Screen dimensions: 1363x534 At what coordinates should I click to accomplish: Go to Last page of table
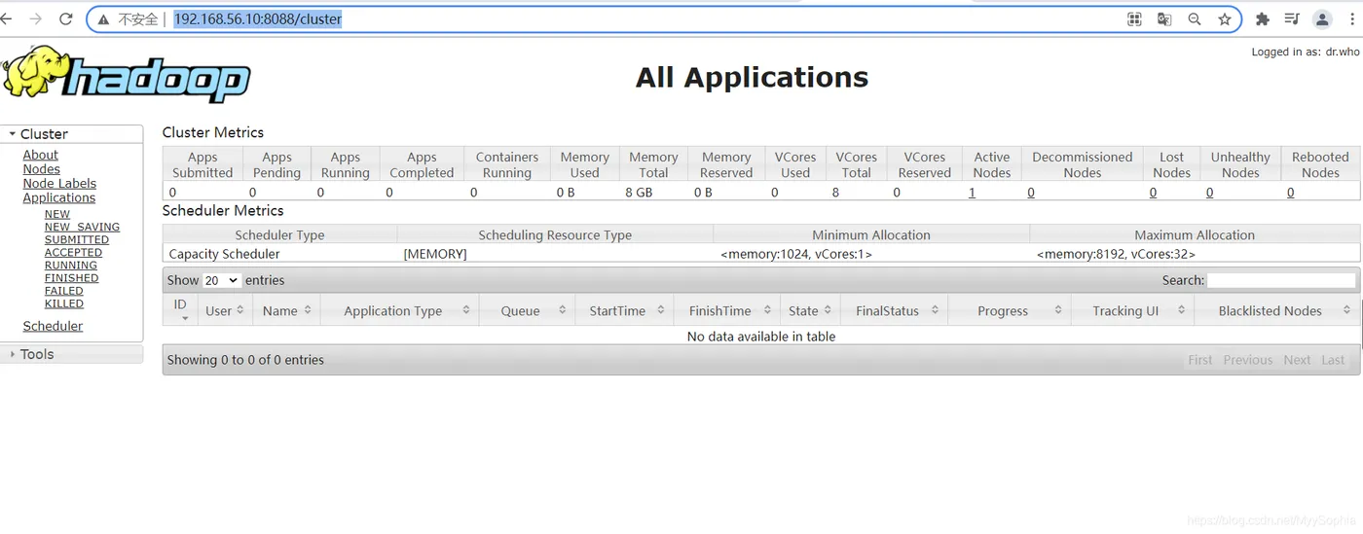(1333, 360)
